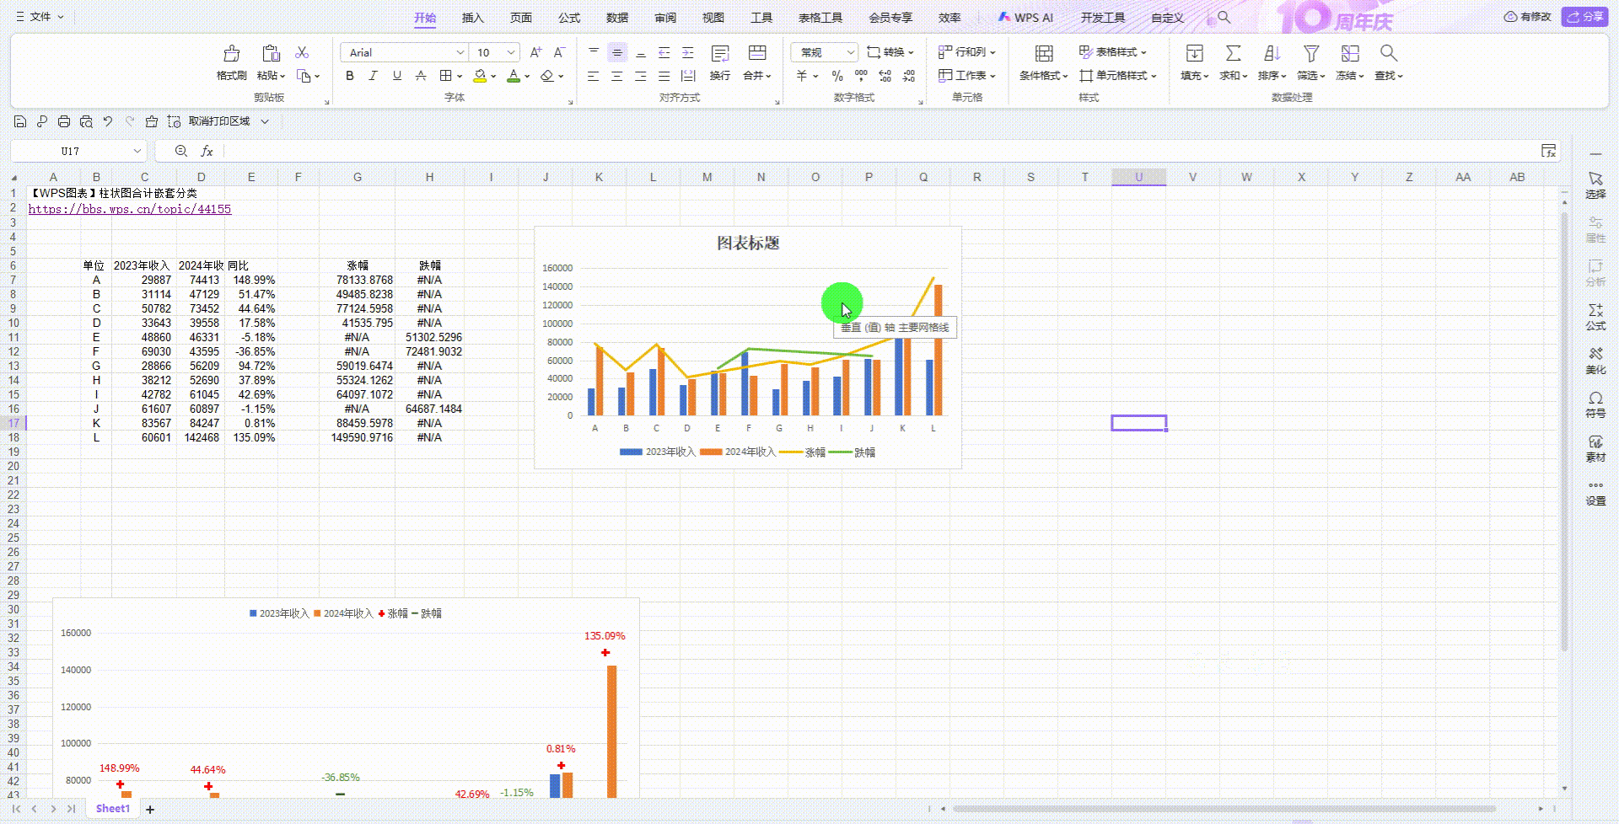Open the File (文件) menu
This screenshot has width=1619, height=824.
40,17
